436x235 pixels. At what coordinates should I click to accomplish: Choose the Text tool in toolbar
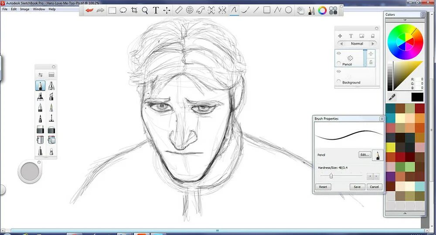click(x=156, y=10)
